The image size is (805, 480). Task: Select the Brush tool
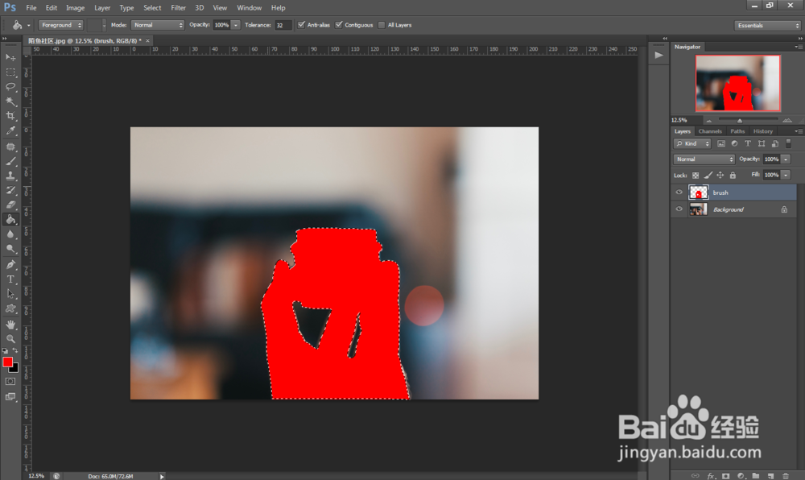(10, 161)
